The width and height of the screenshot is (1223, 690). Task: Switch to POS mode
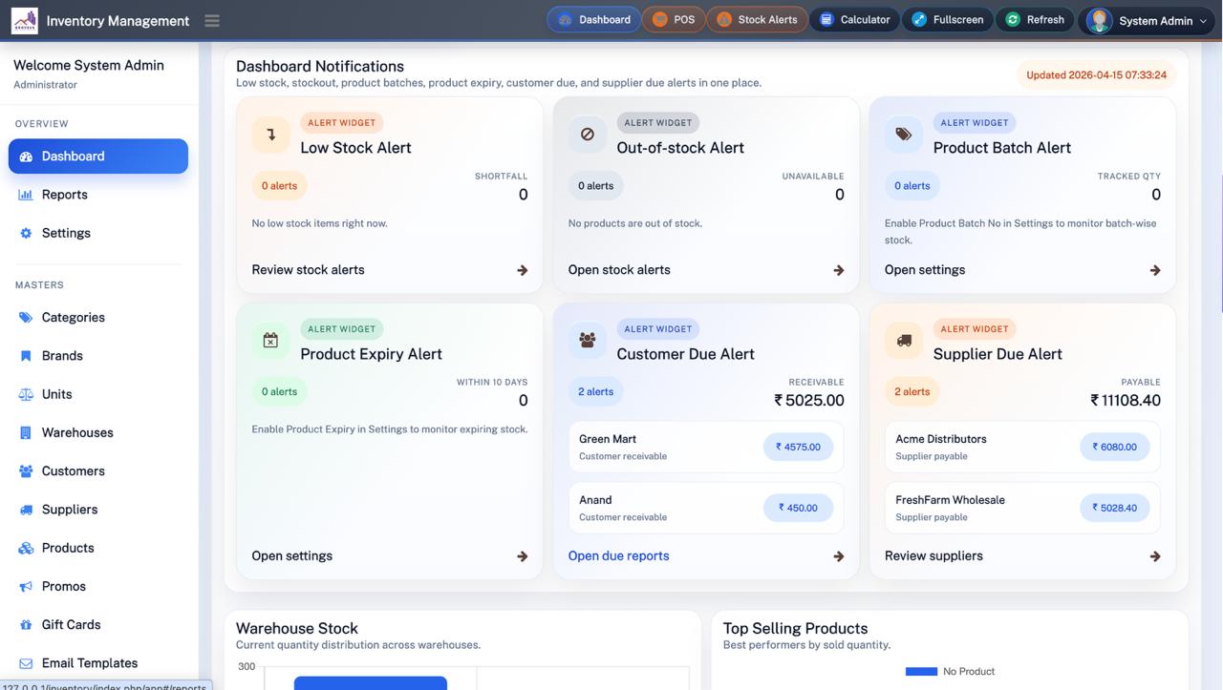click(674, 19)
